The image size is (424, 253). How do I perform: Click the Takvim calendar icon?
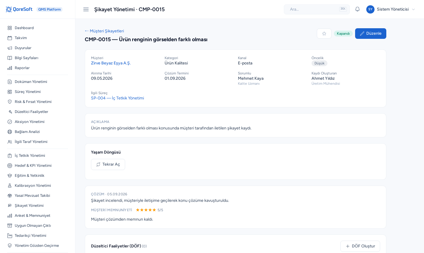point(10,38)
